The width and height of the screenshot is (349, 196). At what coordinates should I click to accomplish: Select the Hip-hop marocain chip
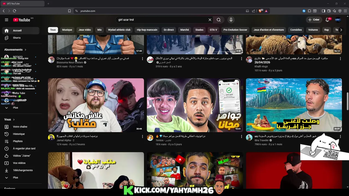147,30
